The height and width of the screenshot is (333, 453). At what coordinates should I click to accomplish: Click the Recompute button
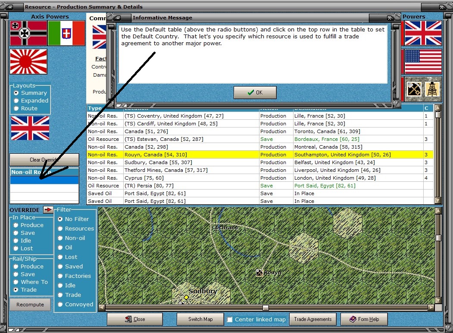click(30, 305)
